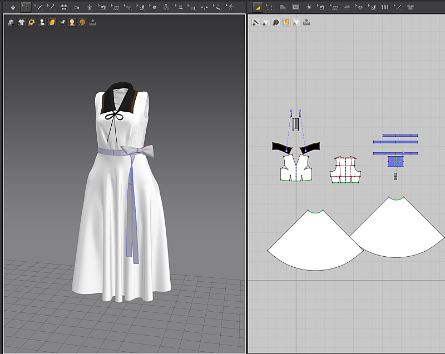Click the export tray icon in 2D view

click(x=306, y=23)
